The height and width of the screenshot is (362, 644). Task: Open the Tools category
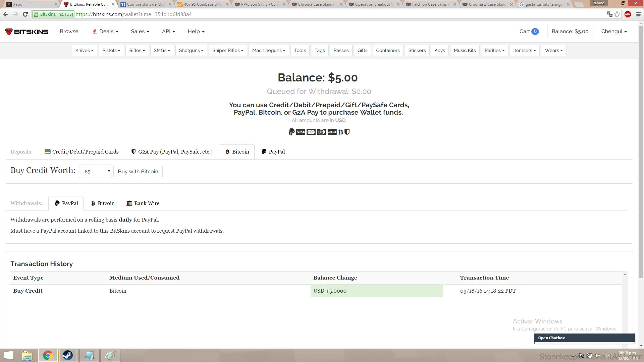(x=300, y=50)
